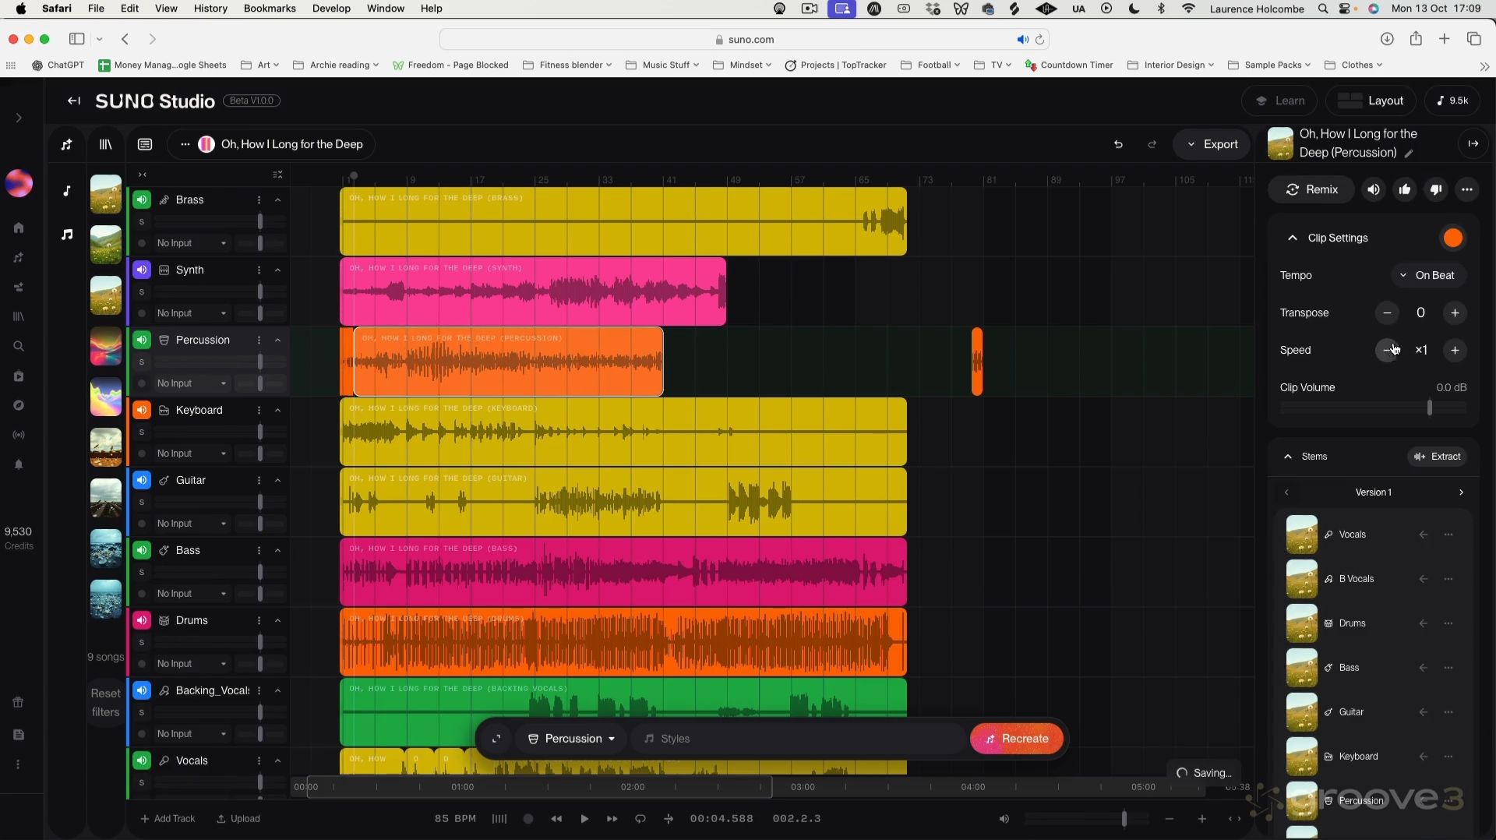Click the notifications bell icon in the sidebar
This screenshot has height=840, width=1496.
pos(19,464)
